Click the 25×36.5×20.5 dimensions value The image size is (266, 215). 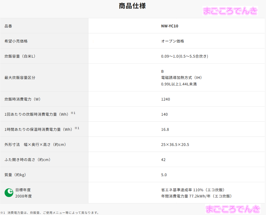(175, 144)
